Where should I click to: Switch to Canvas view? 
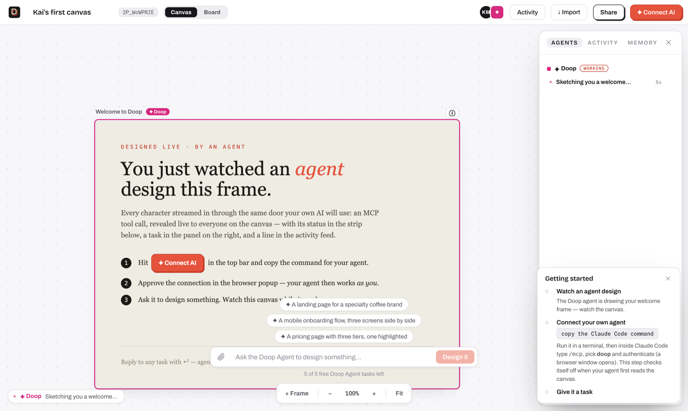pos(181,12)
